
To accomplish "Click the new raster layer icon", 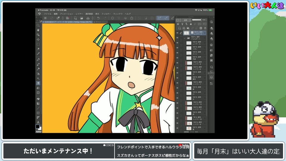I will point(180,28).
